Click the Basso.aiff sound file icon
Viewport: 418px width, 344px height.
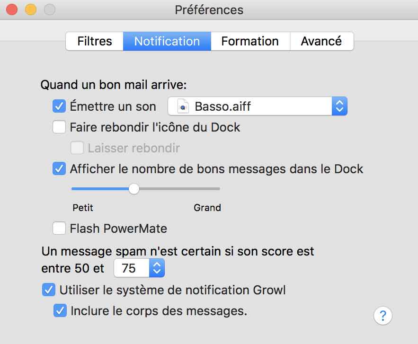(183, 106)
